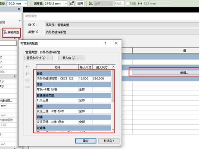Click the 编辑... button in type properties
Viewport: 199px width, 149px height.
(166, 73)
